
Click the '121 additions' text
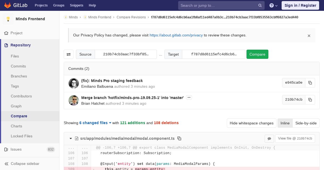133,123
